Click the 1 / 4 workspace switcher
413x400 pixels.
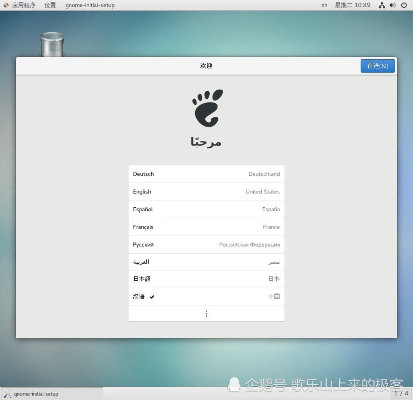tap(401, 394)
